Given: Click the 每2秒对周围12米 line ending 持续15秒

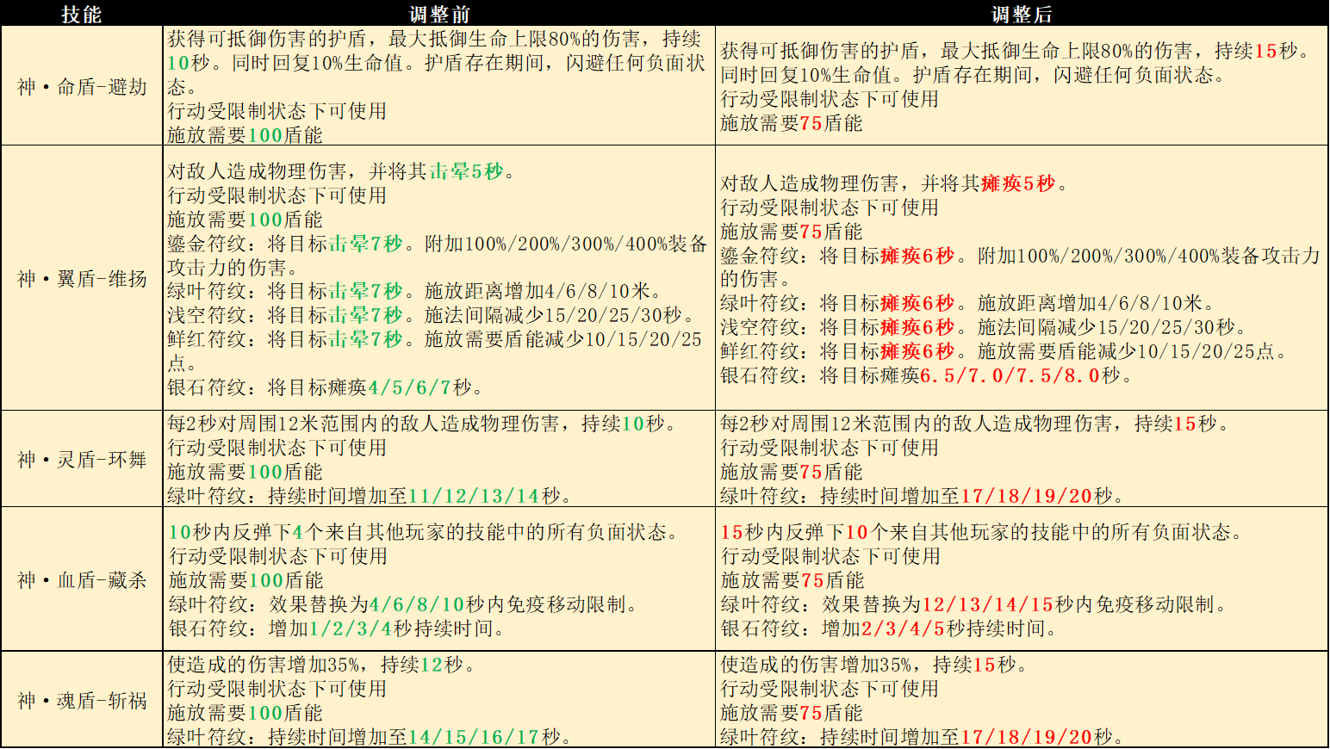Looking at the screenshot, I should coord(975,424).
